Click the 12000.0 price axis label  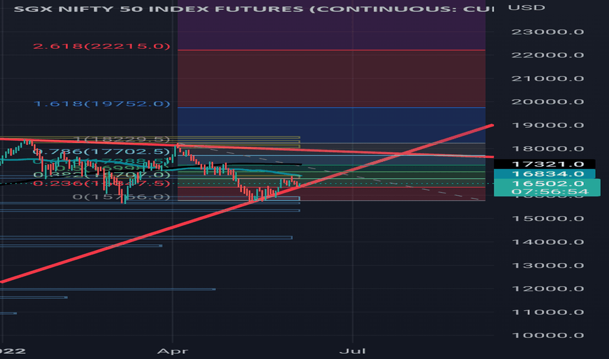(x=548, y=289)
